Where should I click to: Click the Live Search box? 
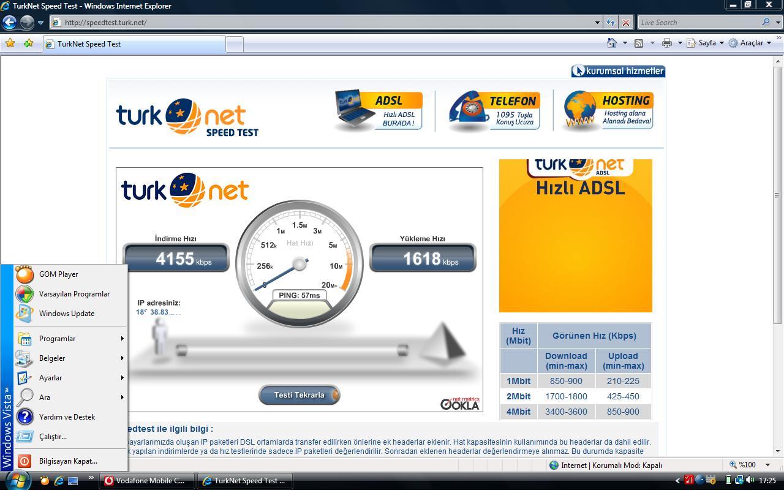coord(698,23)
